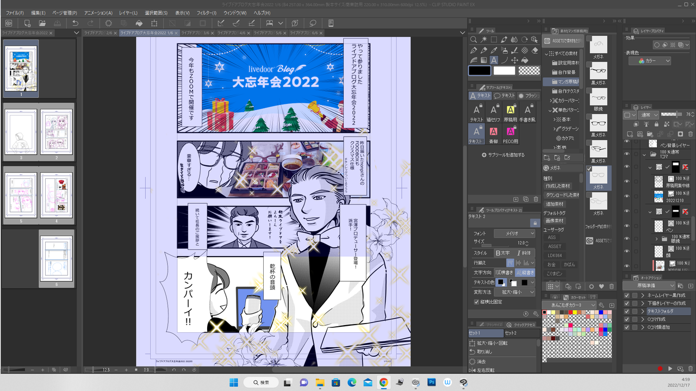Toggle checkbox for Oコマ作成 action
The height and width of the screenshot is (391, 696).
pos(627,320)
